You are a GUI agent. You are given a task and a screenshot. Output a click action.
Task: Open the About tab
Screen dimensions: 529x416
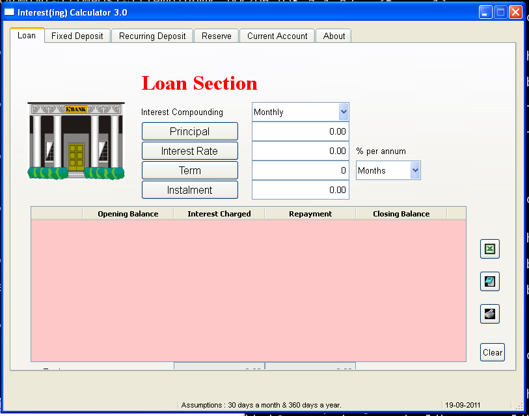point(334,36)
